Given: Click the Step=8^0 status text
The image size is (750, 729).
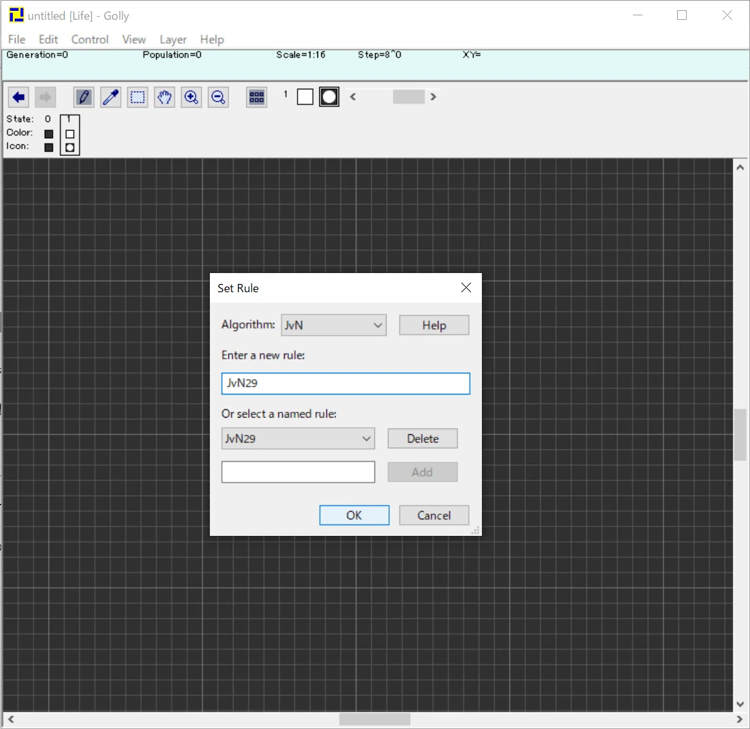Looking at the screenshot, I should tap(379, 55).
